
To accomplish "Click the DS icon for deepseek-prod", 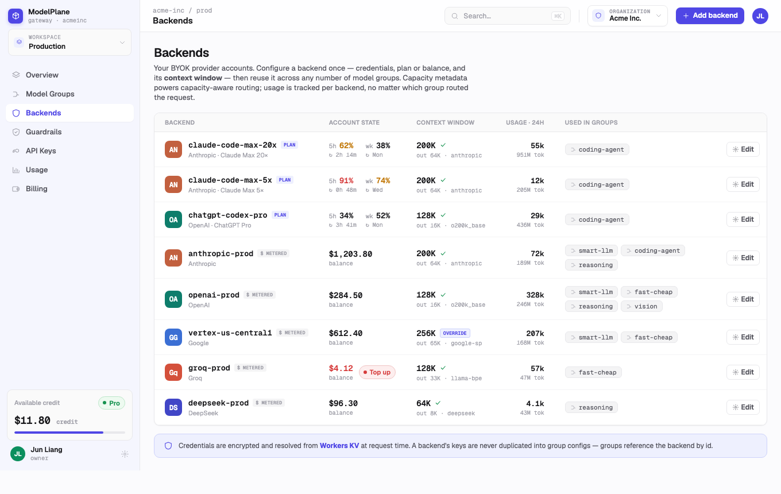I will click(173, 407).
